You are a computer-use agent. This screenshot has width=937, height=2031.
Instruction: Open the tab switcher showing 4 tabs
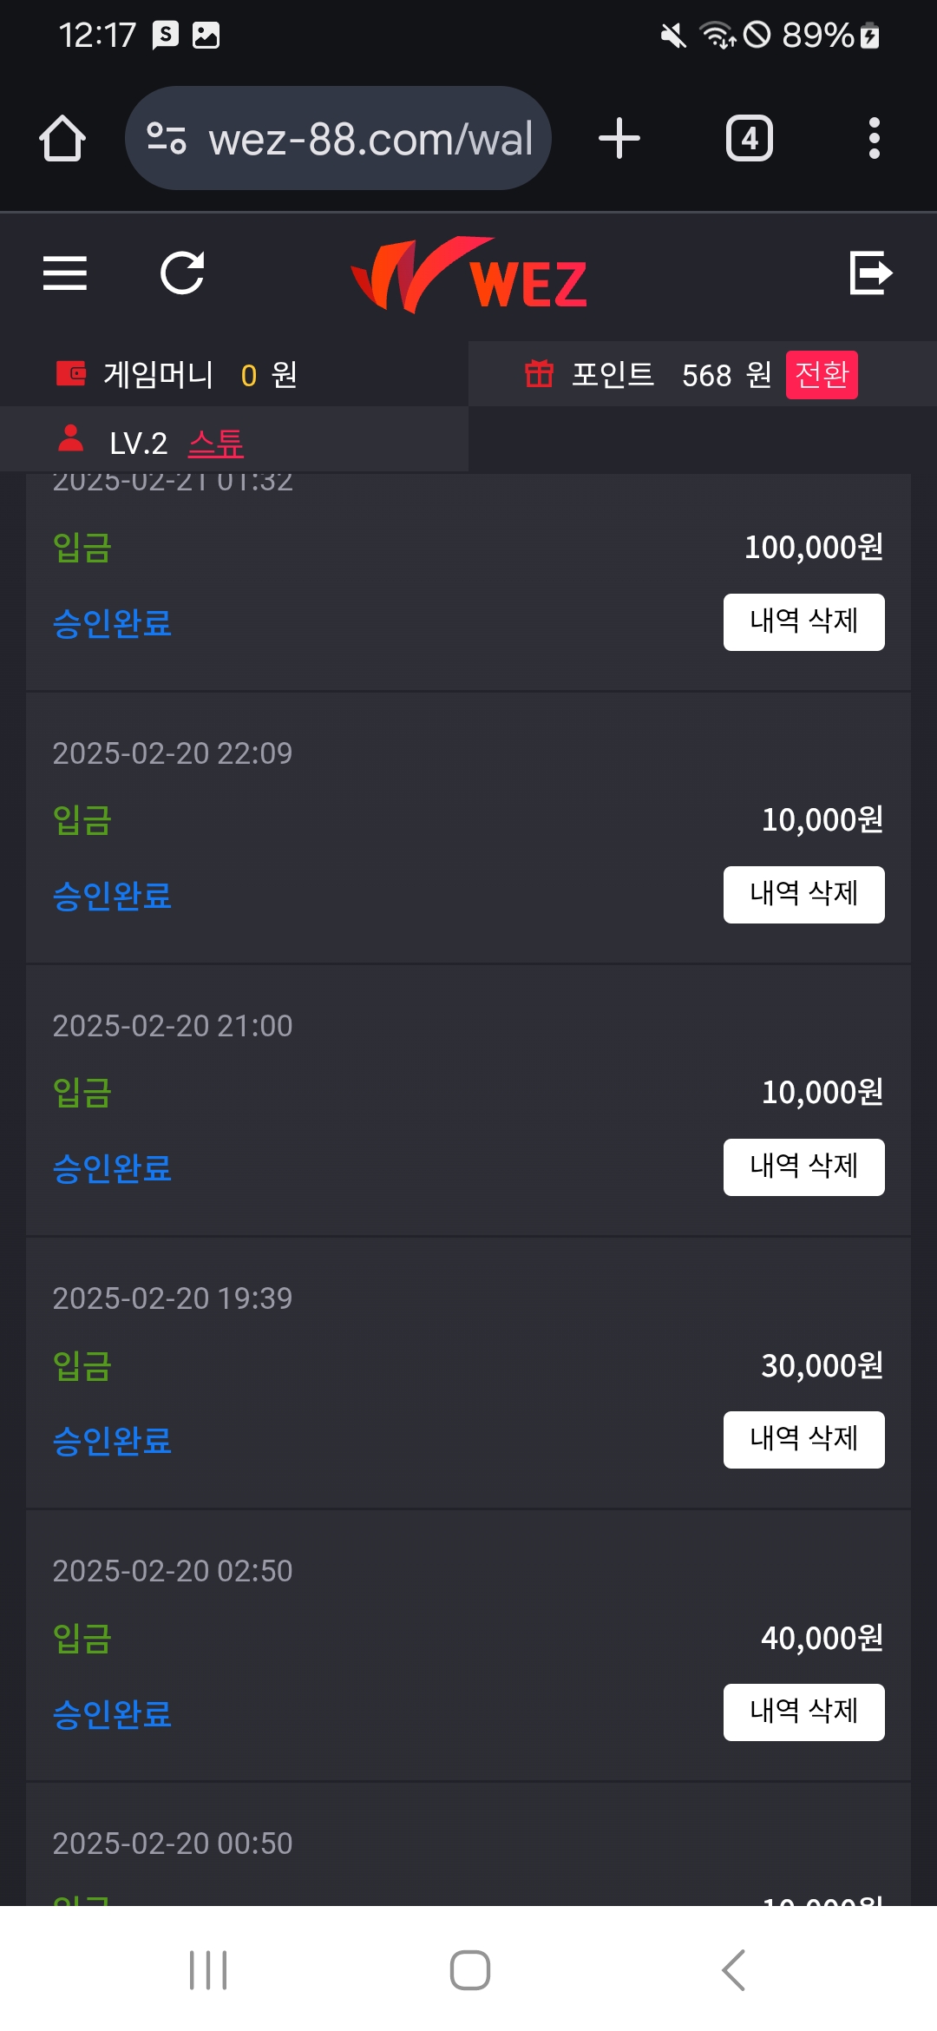click(x=750, y=138)
